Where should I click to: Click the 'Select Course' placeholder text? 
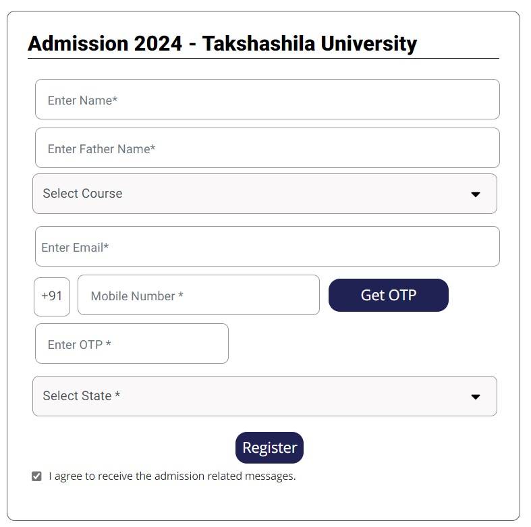click(82, 194)
